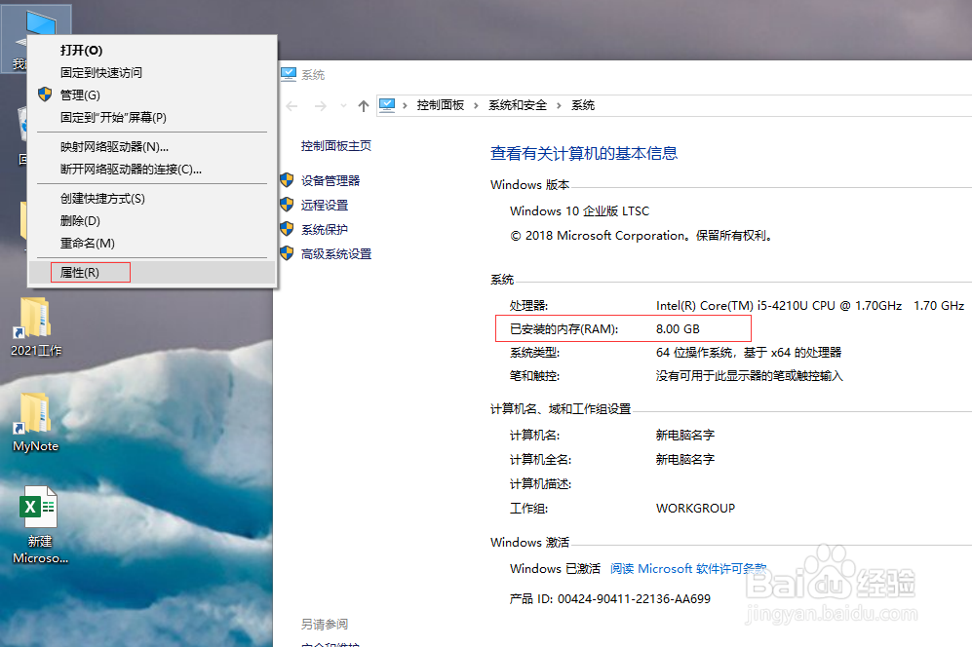
Task: Go back with the back arrow
Action: click(292, 106)
